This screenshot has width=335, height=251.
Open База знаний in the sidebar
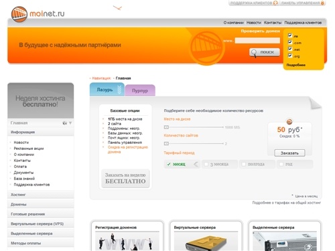coord(24,179)
